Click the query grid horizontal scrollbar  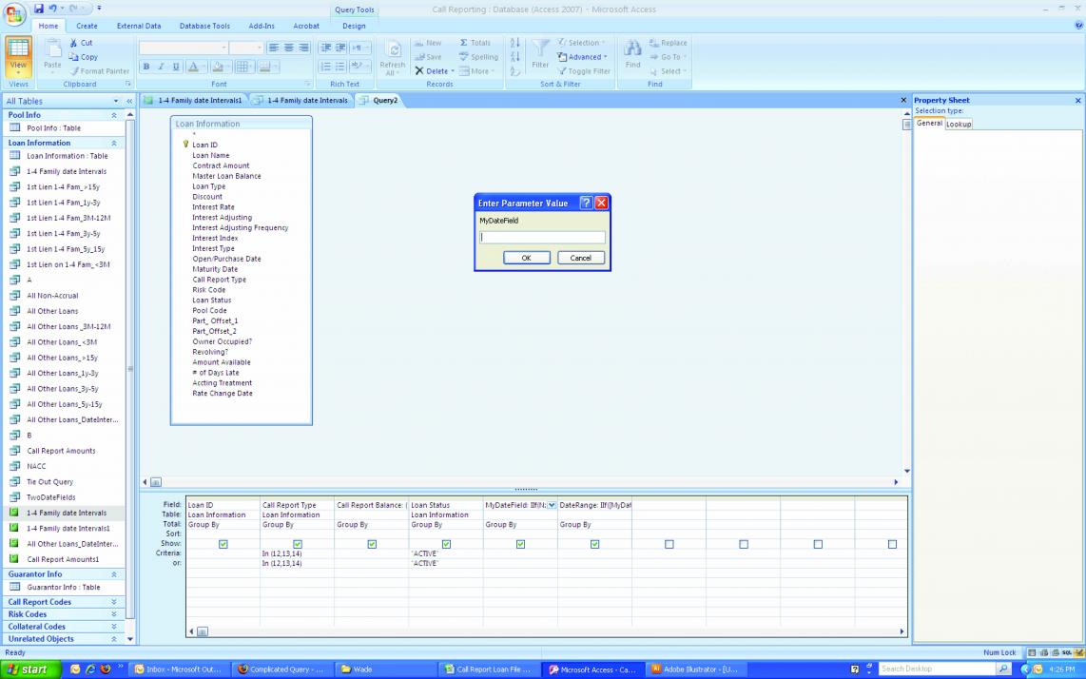pyautogui.click(x=547, y=631)
